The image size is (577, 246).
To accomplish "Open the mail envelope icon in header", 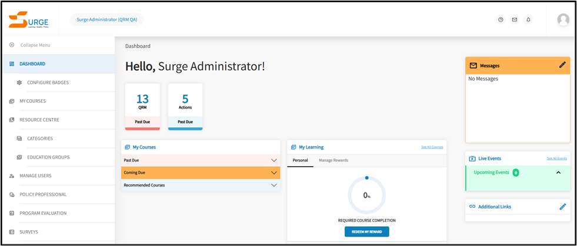I will click(x=515, y=19).
